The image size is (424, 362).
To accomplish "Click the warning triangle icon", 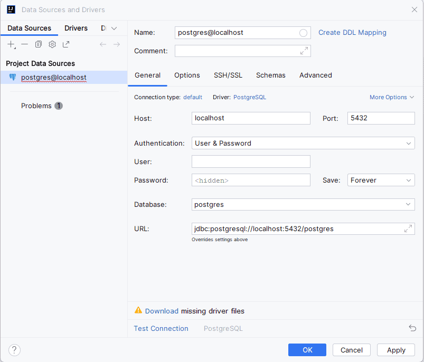I will point(138,310).
